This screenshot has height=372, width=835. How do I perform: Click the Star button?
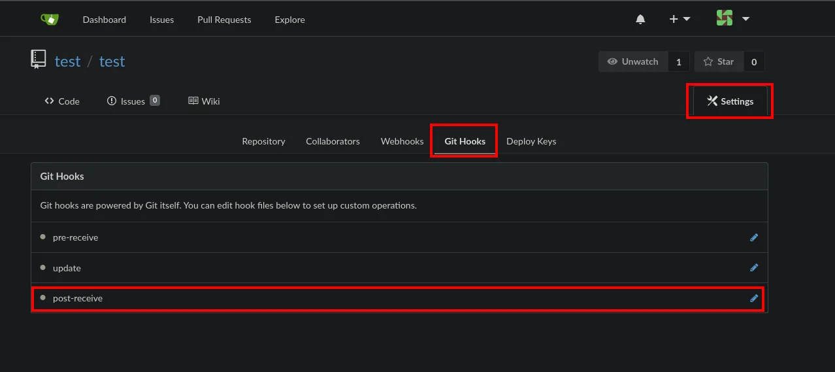719,61
